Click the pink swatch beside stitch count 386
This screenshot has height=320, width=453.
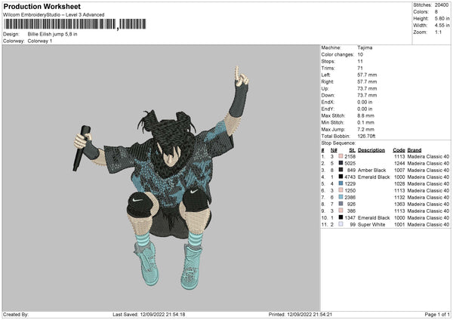[341, 211]
